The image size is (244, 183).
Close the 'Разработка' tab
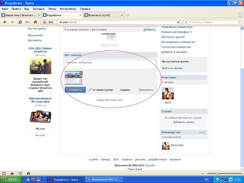[x=80, y=15]
